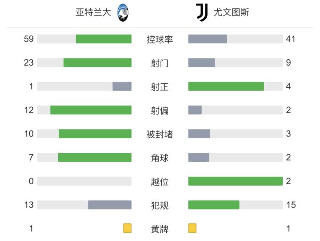Click the 射正 stat label
This screenshot has height=241, width=320.
pos(160,86)
